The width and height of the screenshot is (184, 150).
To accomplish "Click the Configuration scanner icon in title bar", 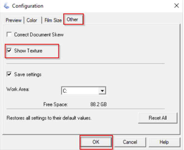I will [6, 6].
